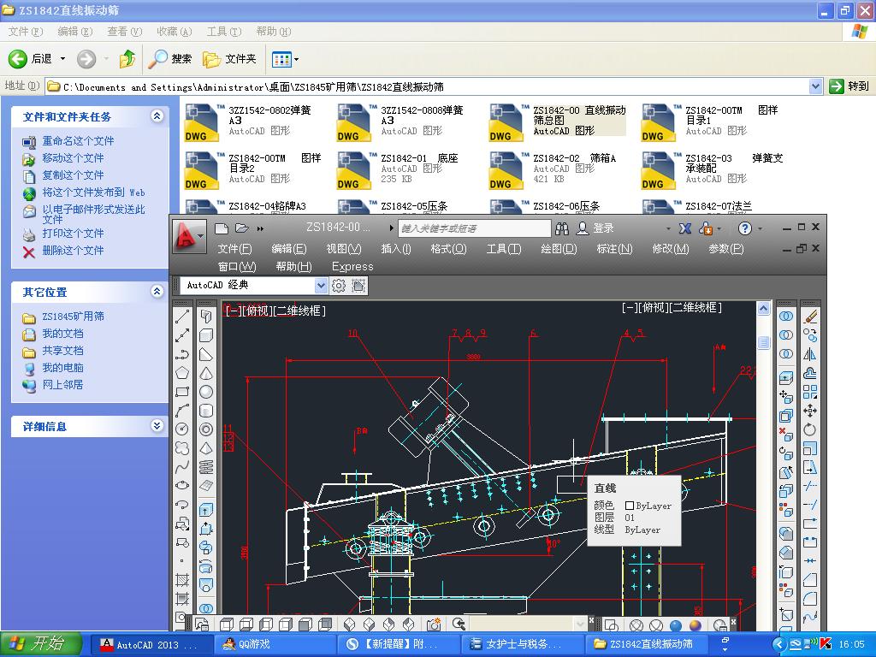
Task: Click the Erase tool in Modify toolbar
Action: click(810, 317)
